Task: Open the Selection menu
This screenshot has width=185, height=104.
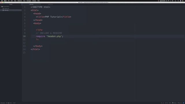Action: 20,1
